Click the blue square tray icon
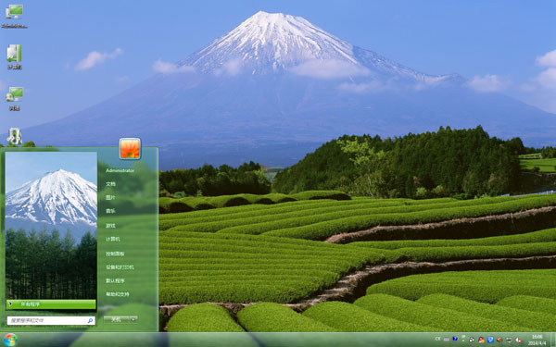 click(x=490, y=340)
